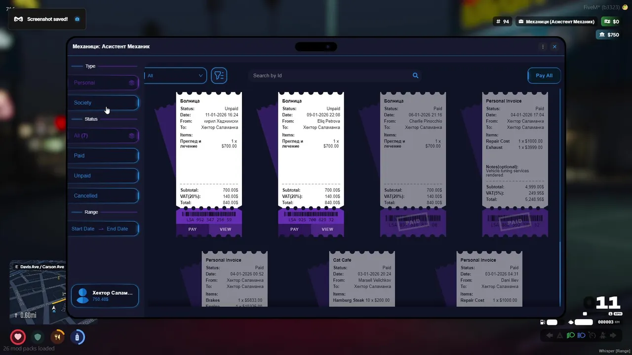632x355 pixels.
Task: Click the engine health icon
Action: point(571,322)
